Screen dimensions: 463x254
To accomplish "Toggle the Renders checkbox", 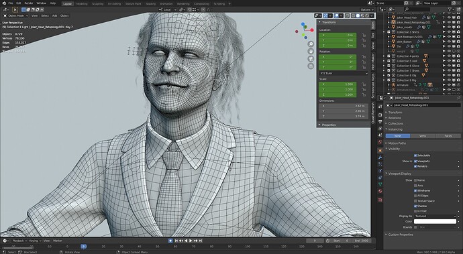I will pyautogui.click(x=415, y=166).
